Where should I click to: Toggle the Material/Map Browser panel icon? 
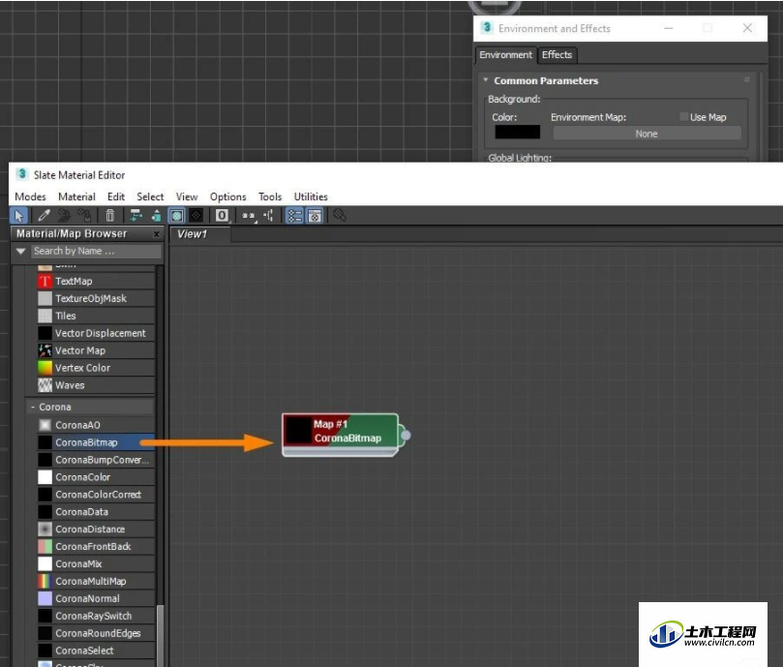pos(294,216)
